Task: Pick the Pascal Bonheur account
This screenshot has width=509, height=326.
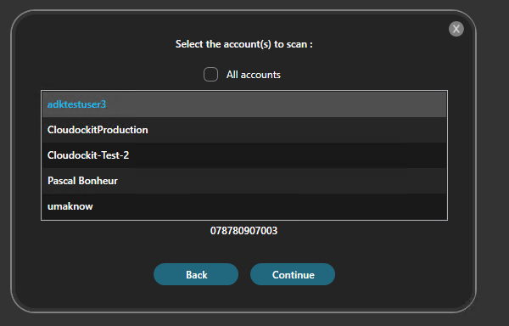Action: (x=244, y=181)
